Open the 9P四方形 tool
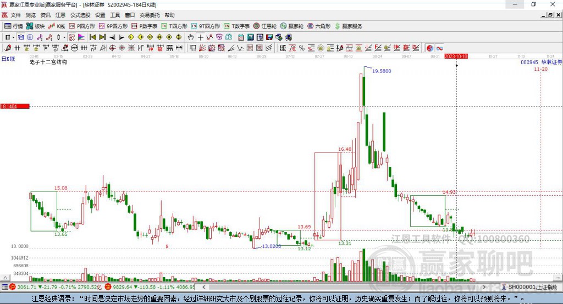 point(113,26)
